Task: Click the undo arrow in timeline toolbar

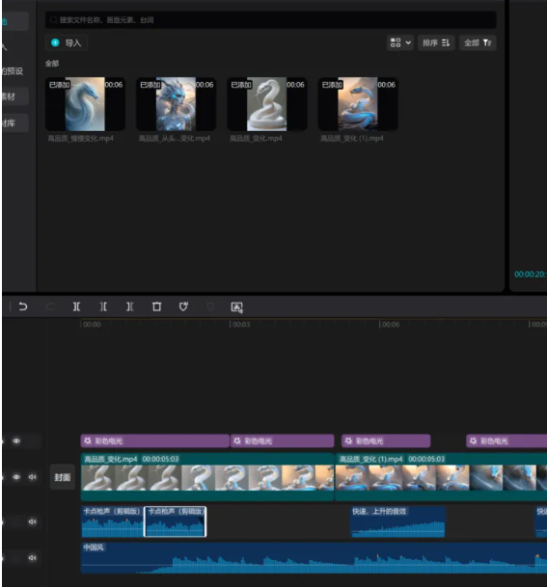Action: pos(23,307)
